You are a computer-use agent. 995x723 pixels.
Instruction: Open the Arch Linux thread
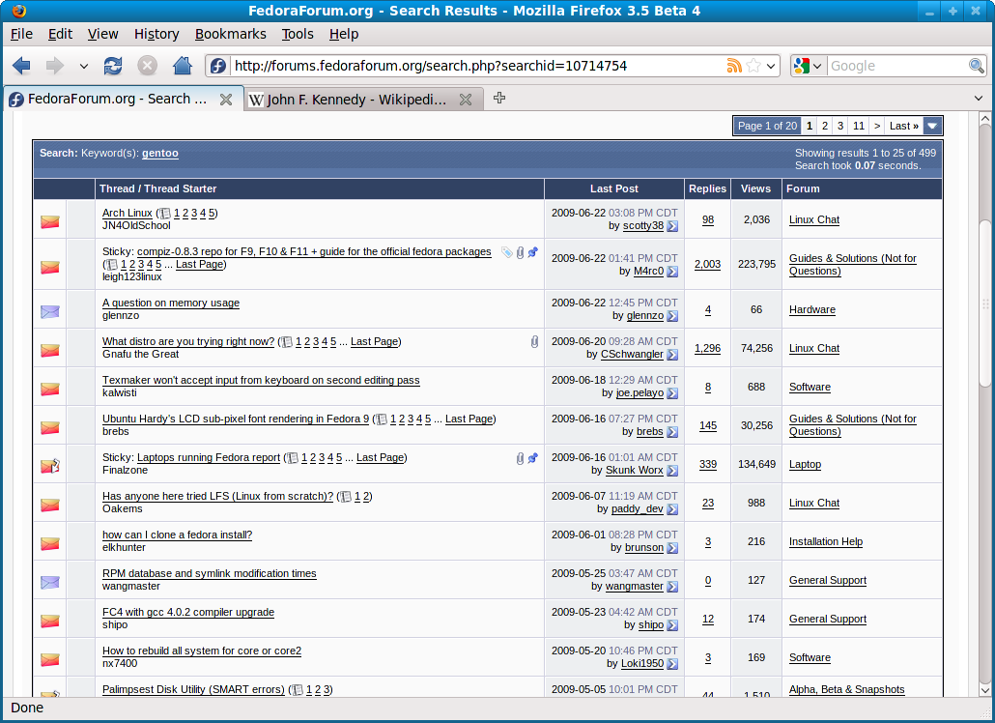coord(127,213)
